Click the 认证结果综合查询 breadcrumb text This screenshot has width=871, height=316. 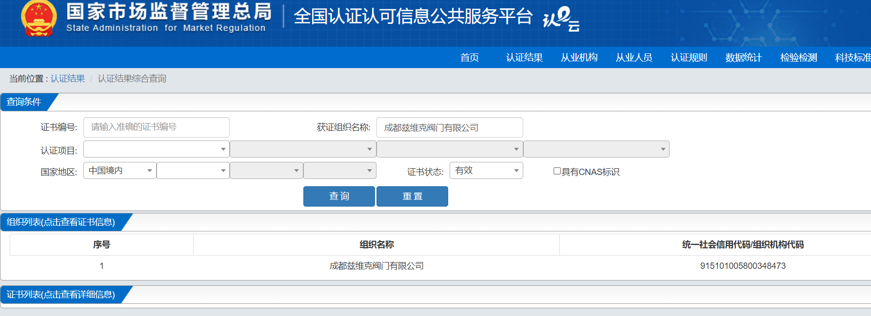[132, 79]
